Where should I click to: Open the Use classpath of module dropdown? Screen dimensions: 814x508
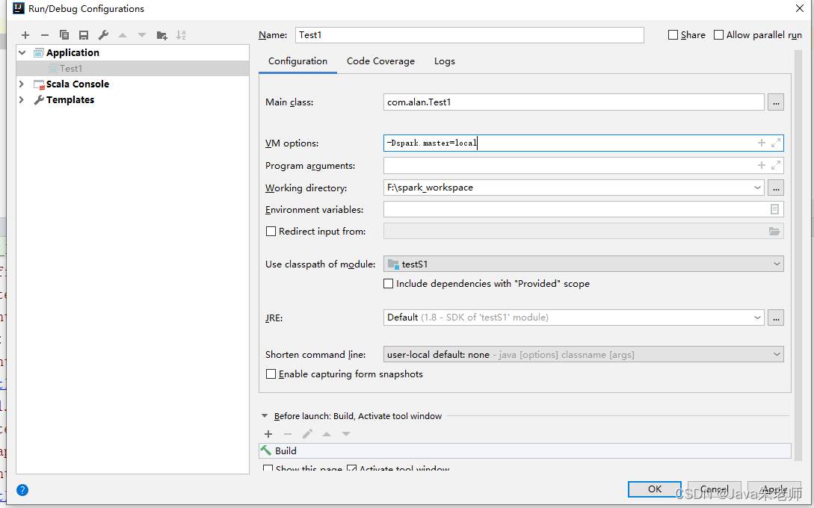[584, 264]
